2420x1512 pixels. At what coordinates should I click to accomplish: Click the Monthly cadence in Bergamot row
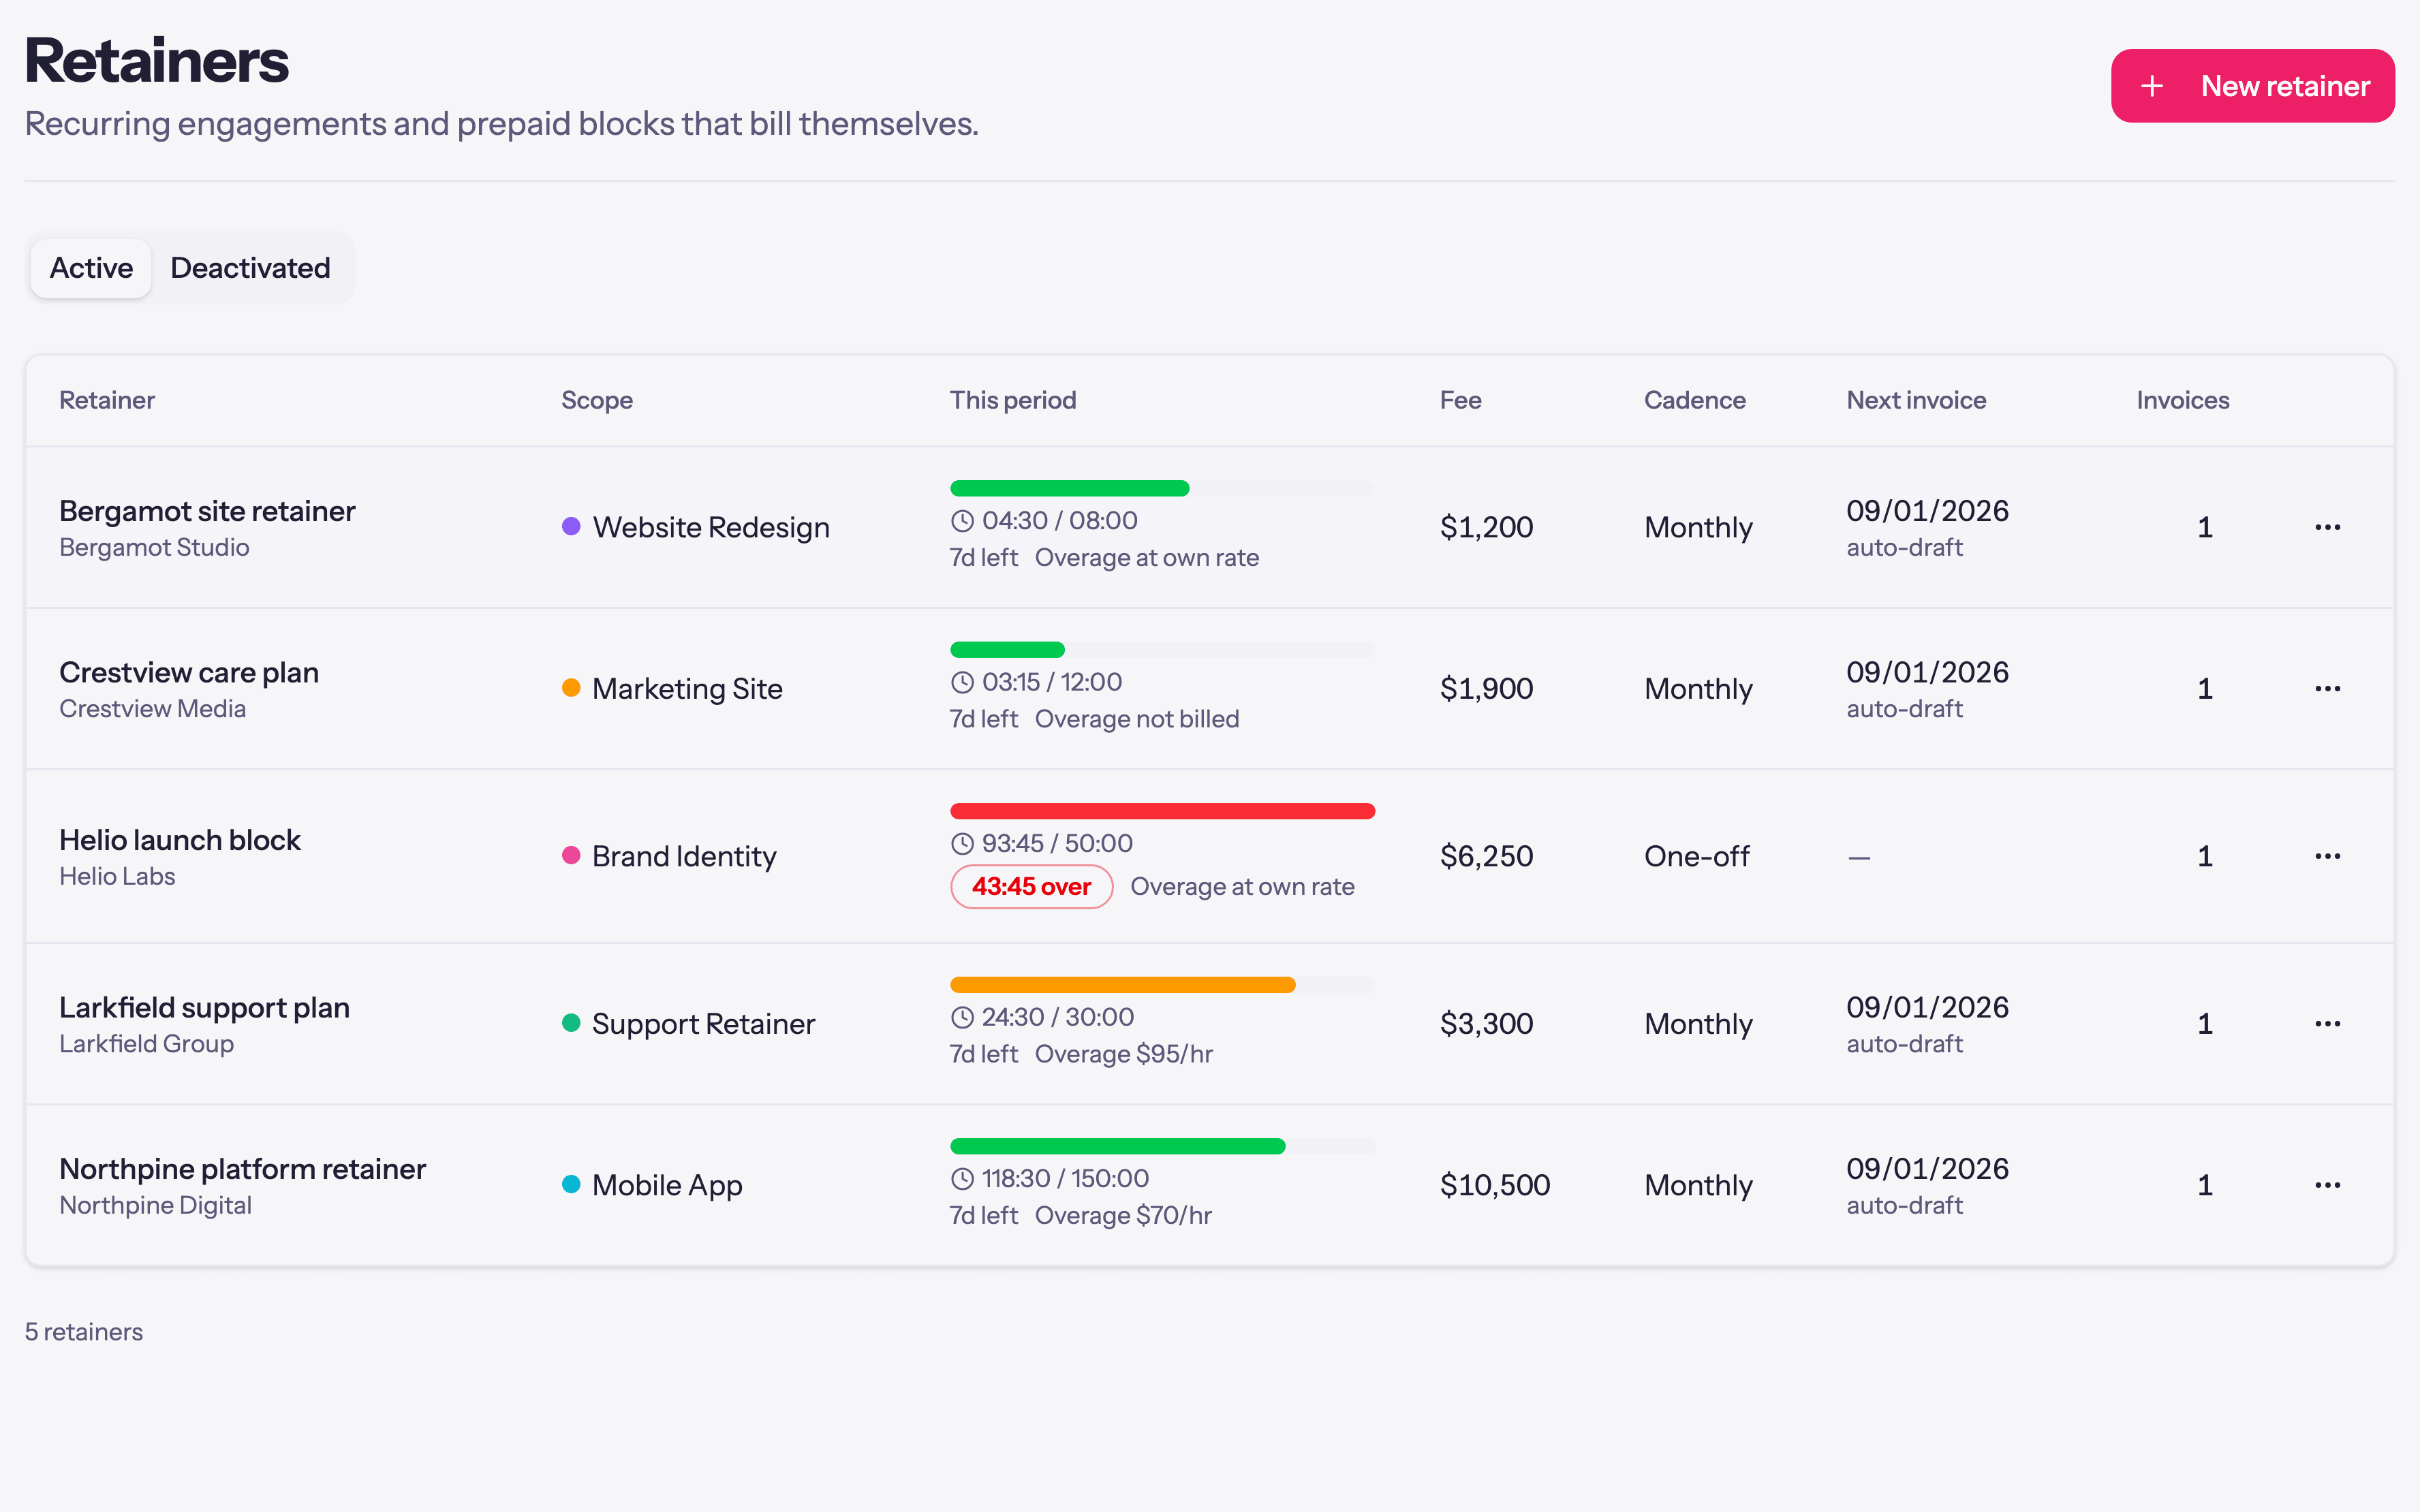point(1698,527)
